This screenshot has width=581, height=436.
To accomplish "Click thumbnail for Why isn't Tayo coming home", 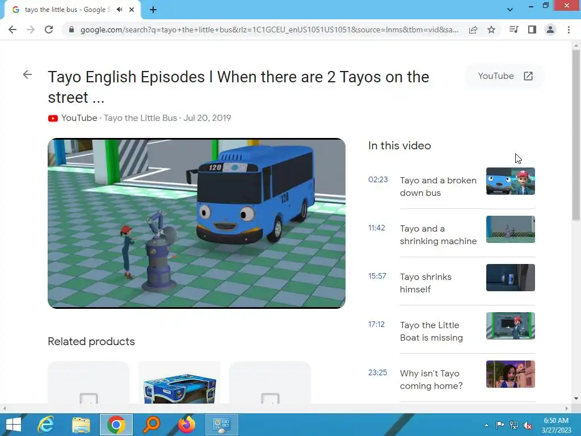I will pos(511,374).
